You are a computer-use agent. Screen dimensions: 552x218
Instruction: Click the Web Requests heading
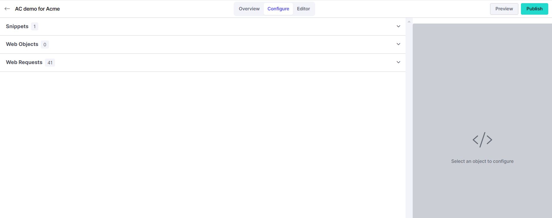24,62
